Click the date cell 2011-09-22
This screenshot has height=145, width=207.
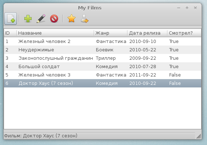143,75
